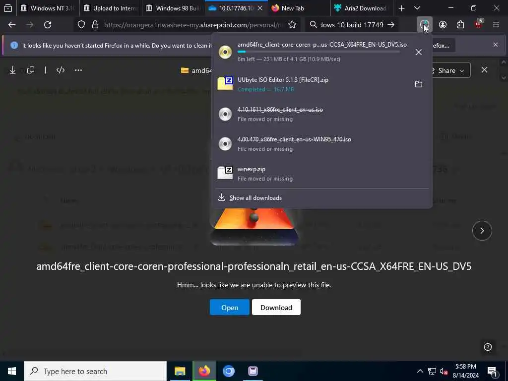Viewport: 508px width, 381px height.
Task: Switch to Upload to Internet Archive tab
Action: click(110, 8)
